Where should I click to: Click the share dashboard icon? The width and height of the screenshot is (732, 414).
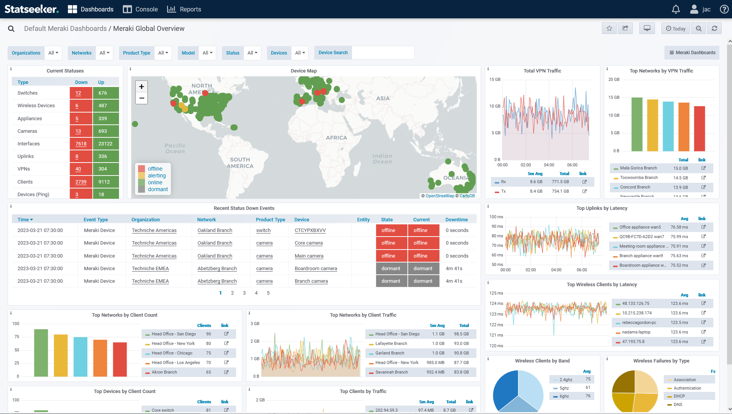pyautogui.click(x=625, y=28)
